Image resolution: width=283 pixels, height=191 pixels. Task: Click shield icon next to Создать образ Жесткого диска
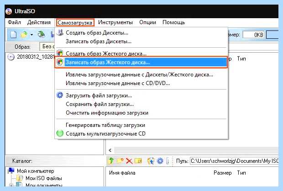(x=60, y=53)
